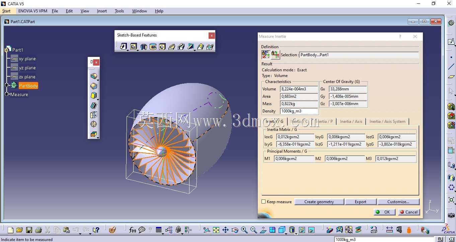Click the New document icon
Screen dimensions: 456x242
pyautogui.click(x=10, y=230)
